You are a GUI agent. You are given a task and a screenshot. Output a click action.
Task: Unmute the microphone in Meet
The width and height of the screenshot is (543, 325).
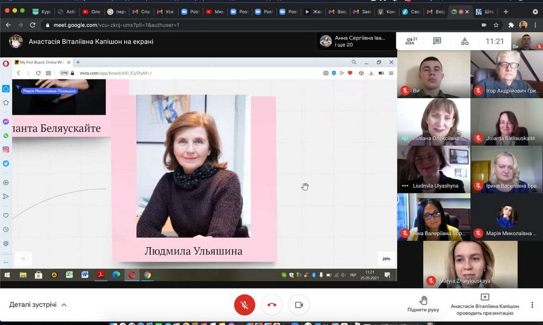pos(244,305)
